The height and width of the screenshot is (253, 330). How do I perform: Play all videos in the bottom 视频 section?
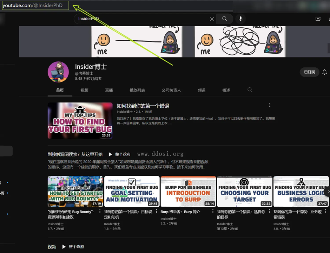(x=73, y=247)
